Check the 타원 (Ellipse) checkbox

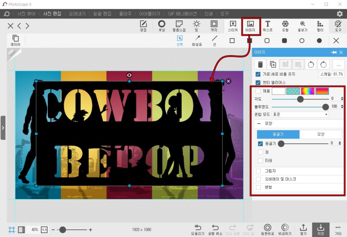(261, 160)
